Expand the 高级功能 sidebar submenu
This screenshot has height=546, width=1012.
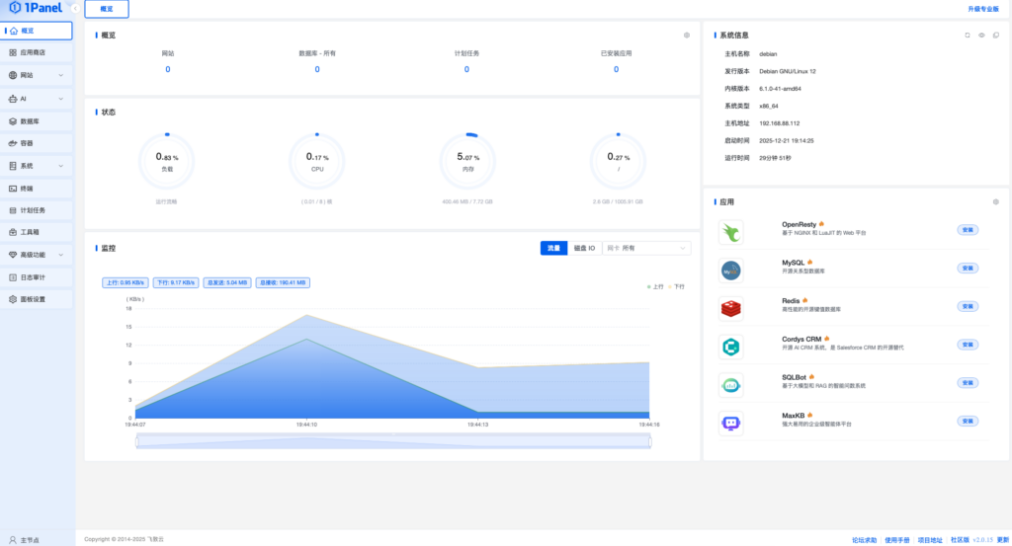(x=60, y=255)
